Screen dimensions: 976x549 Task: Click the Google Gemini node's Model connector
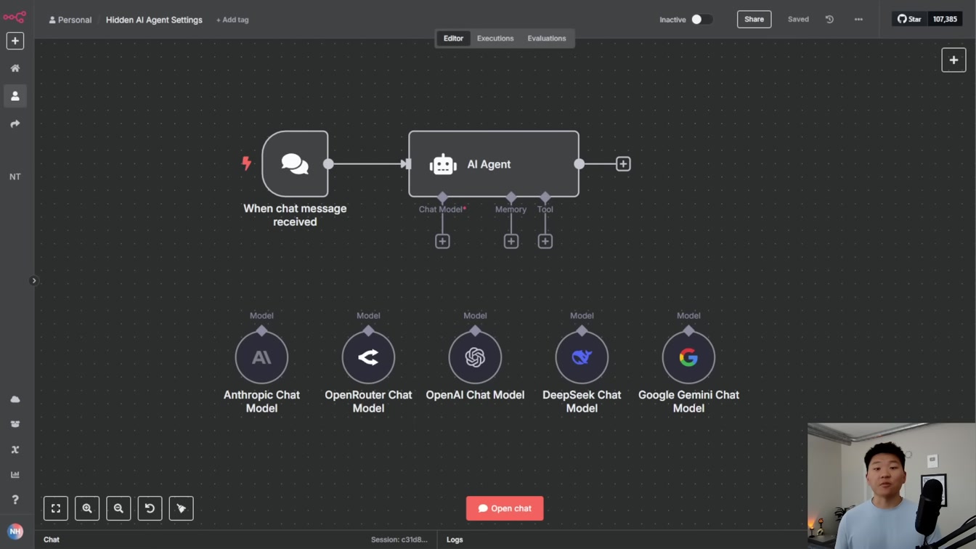coord(688,330)
